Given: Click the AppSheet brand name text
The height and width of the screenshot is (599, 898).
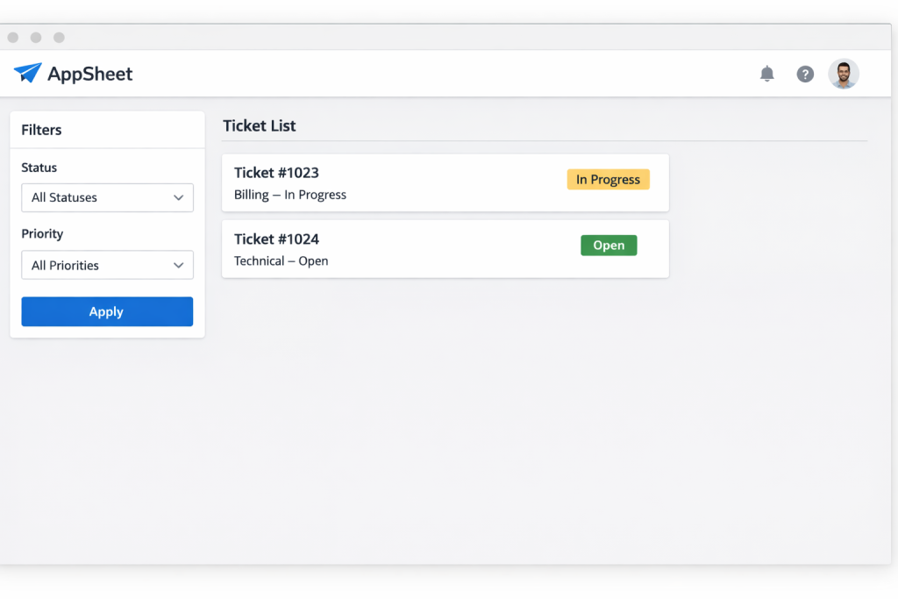Looking at the screenshot, I should coord(91,74).
